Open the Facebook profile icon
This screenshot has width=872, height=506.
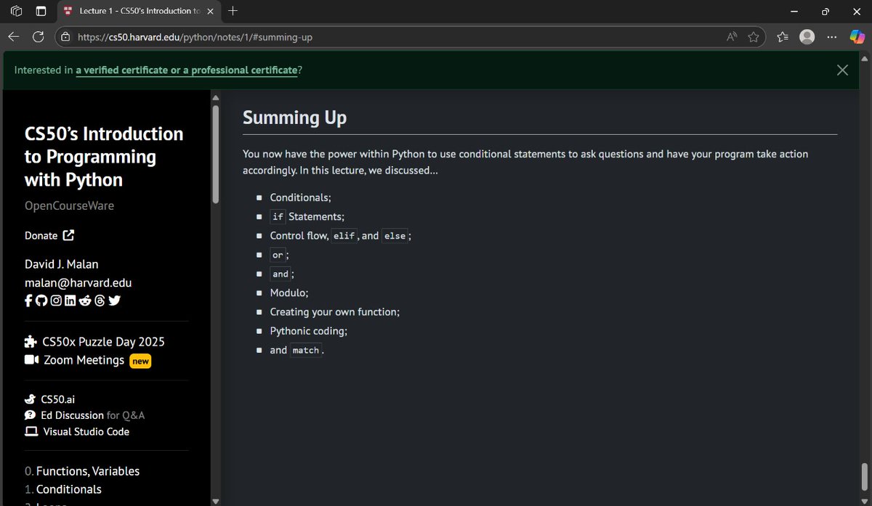pyautogui.click(x=28, y=301)
